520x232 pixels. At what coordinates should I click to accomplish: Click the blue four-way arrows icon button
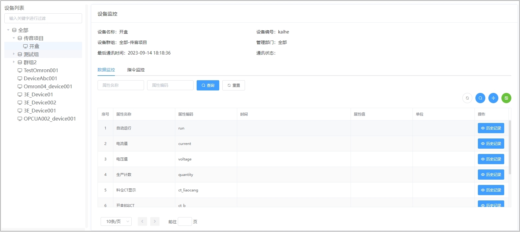(x=493, y=98)
